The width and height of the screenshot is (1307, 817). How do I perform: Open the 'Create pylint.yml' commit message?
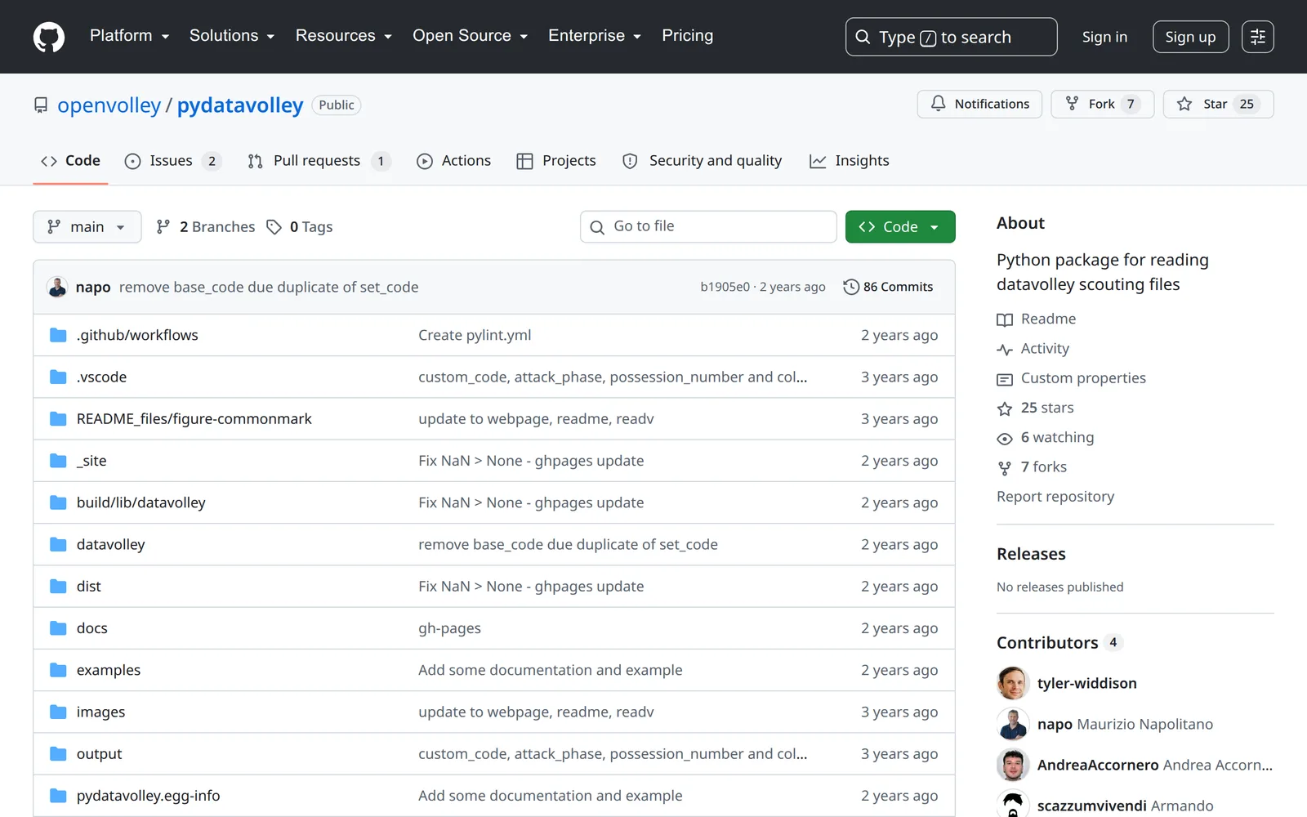475,335
